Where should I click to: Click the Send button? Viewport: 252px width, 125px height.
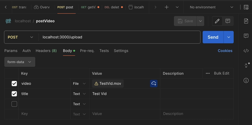click(213, 37)
